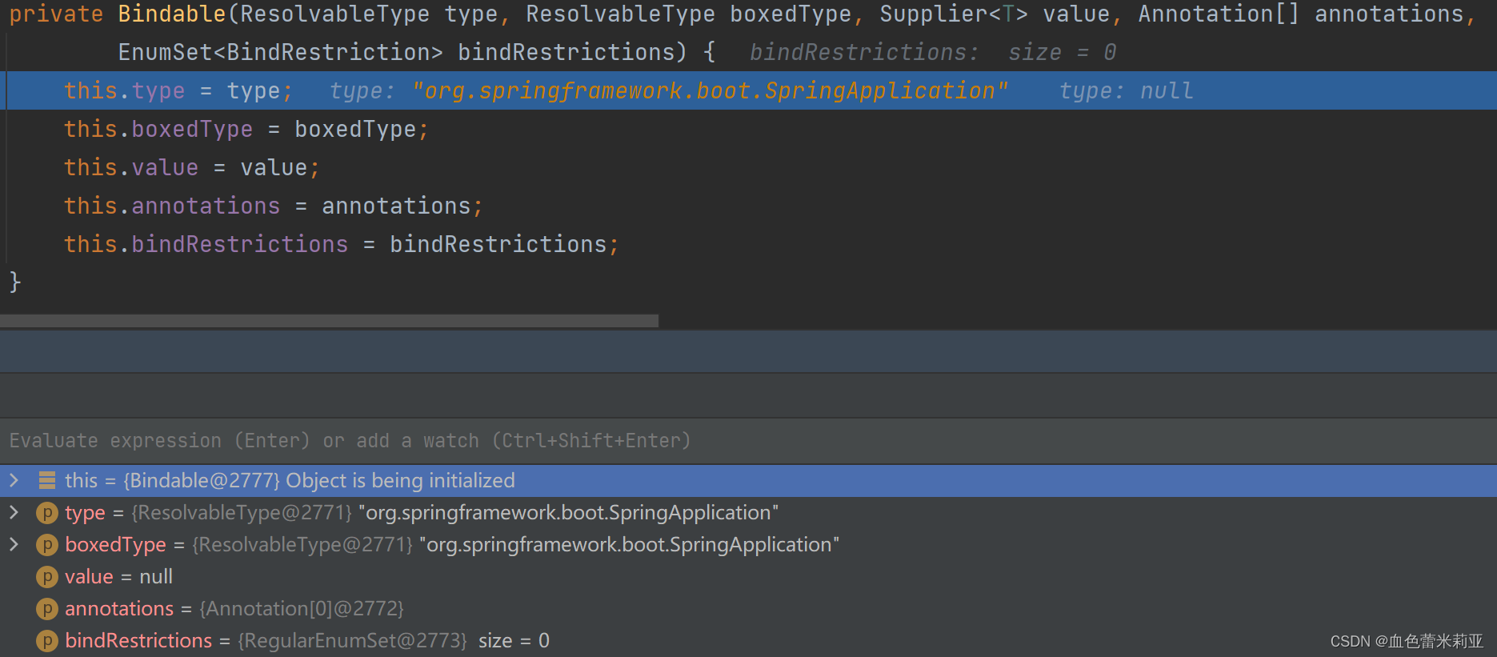Click the parameter icon next to bindRestrictions
Image resolution: width=1497 pixels, height=657 pixels.
(47, 641)
